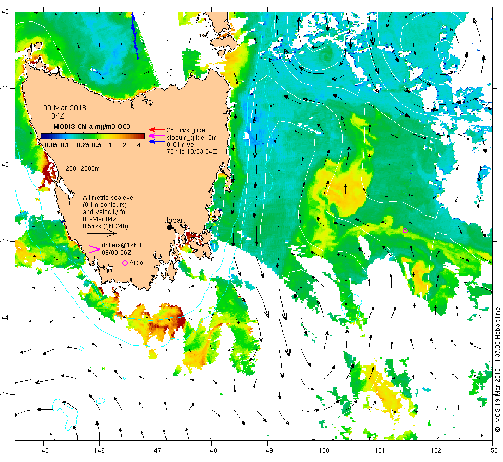Click the red 25 cm/s glide arrow
503x462 pixels.
(157, 130)
